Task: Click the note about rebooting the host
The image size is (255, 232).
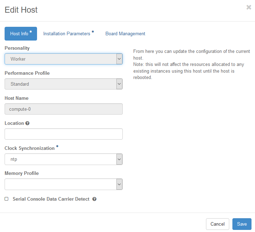Action: click(189, 71)
